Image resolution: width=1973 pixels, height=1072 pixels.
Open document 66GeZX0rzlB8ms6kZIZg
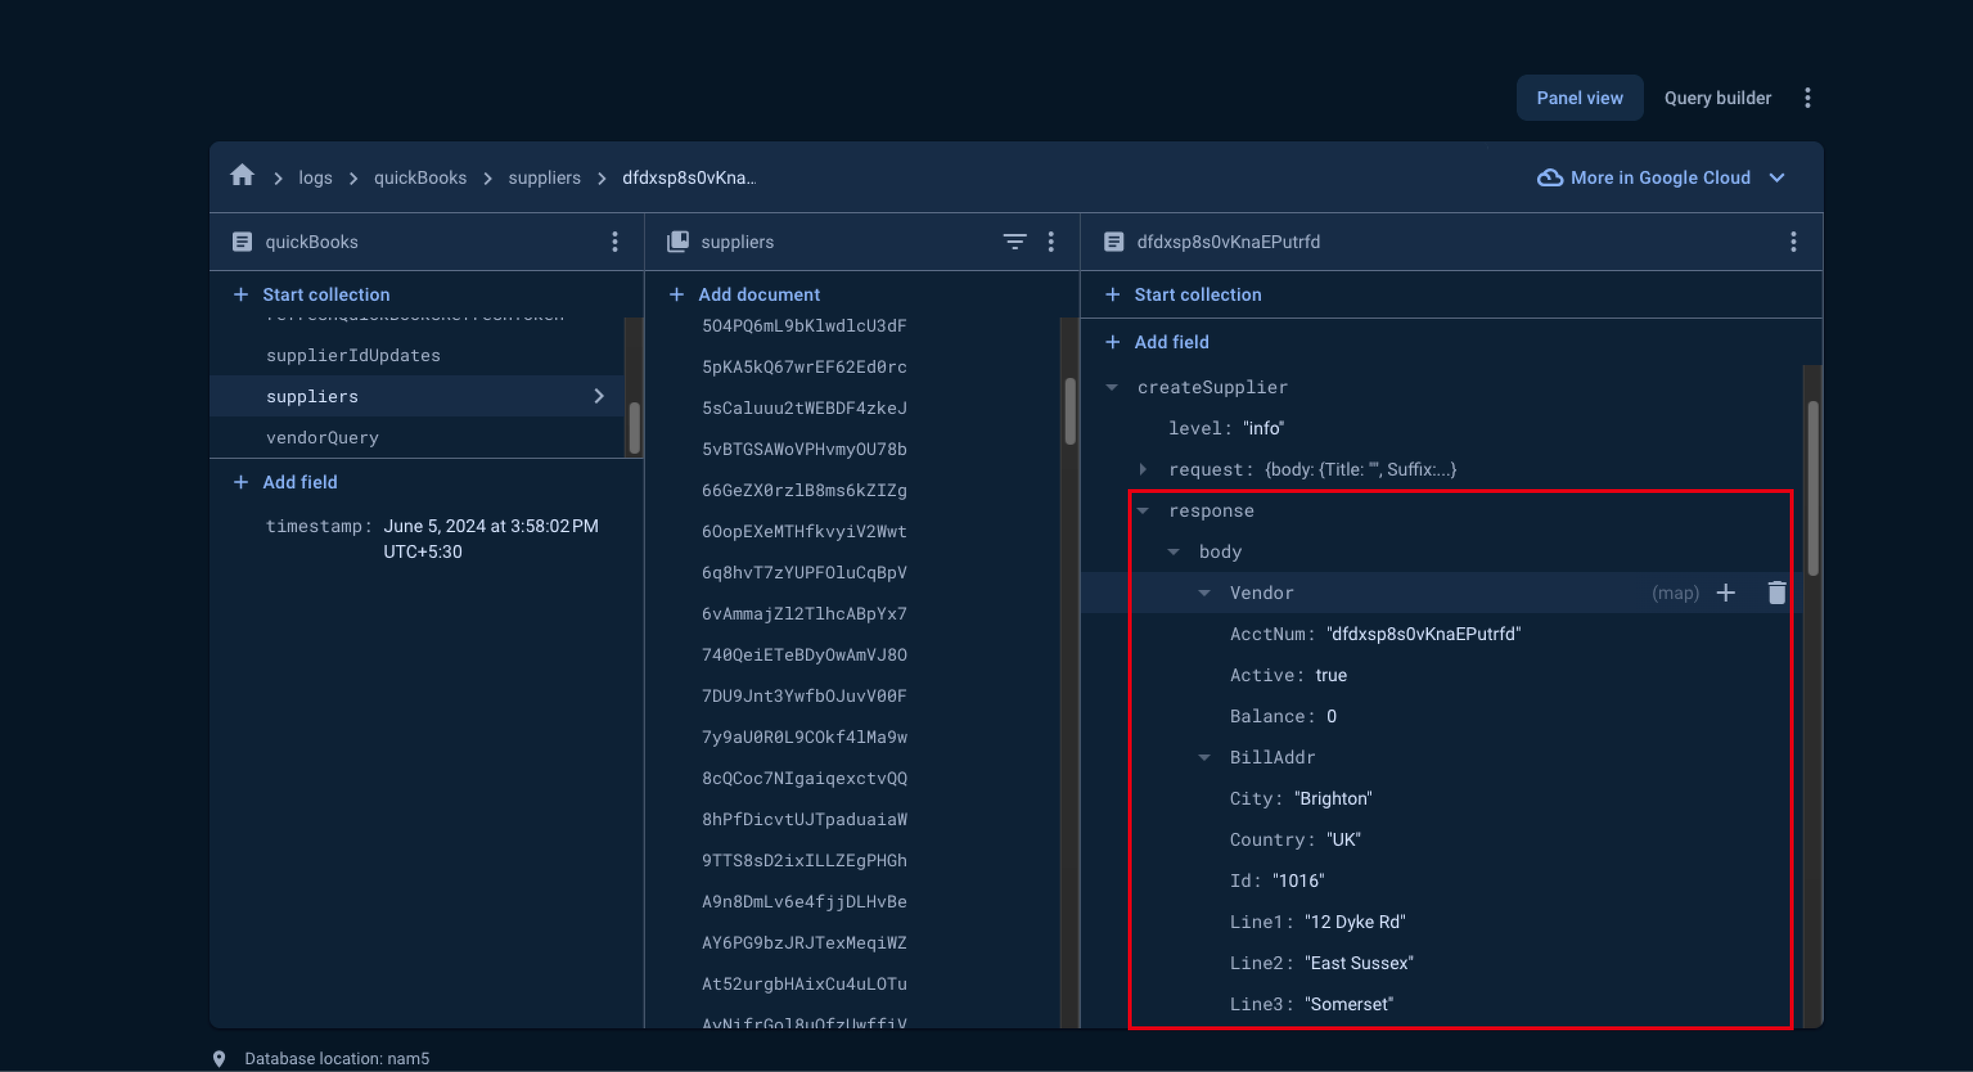tap(804, 490)
